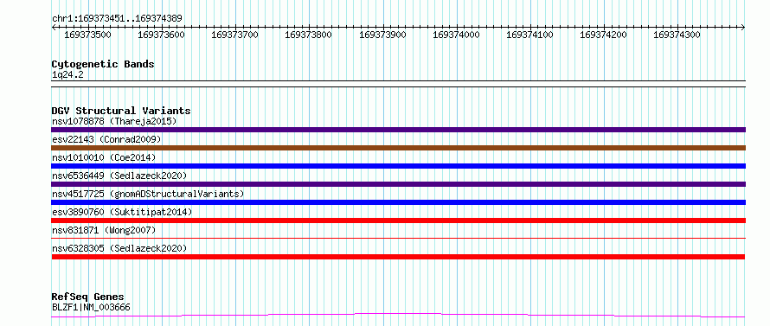Click the thin red nsv831871 variant line
The height and width of the screenshot is (326, 770).
pos(398,238)
